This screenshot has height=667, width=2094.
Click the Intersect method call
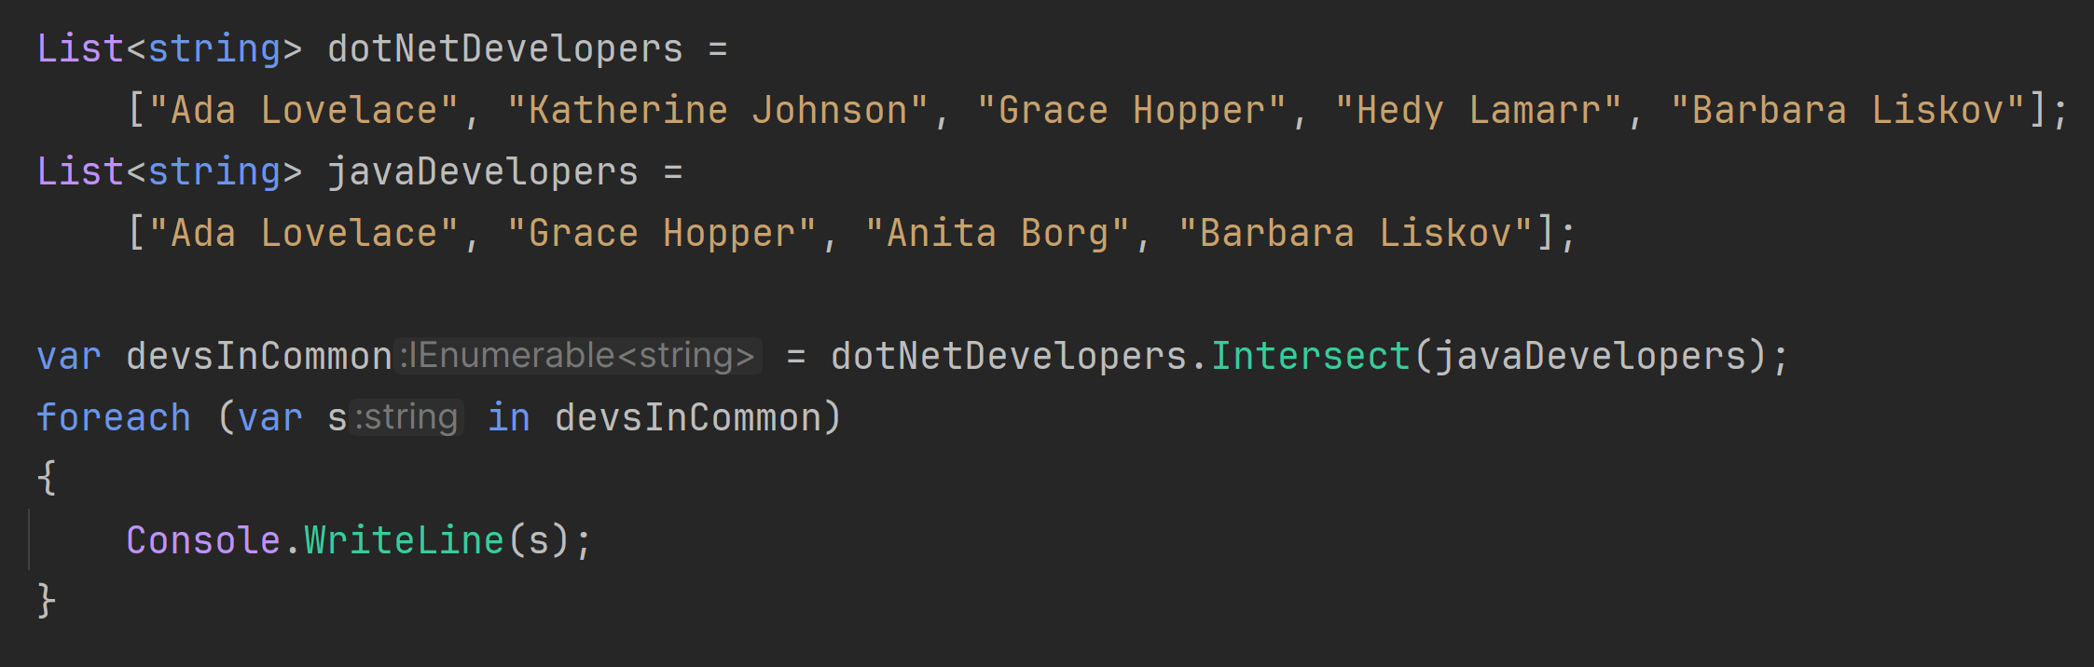(x=1310, y=357)
